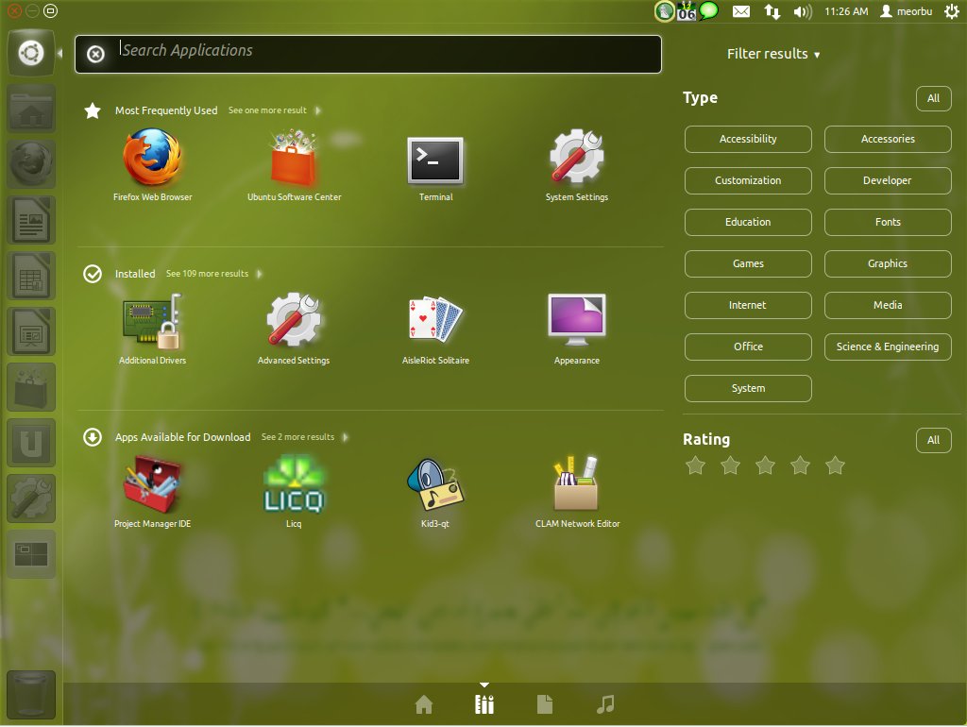The height and width of the screenshot is (727, 967).
Task: Collapse the Filter results panel
Action: pos(773,54)
